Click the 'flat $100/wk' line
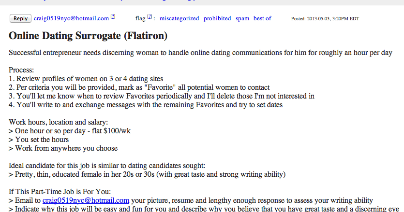The height and width of the screenshot is (212, 404). point(70,131)
